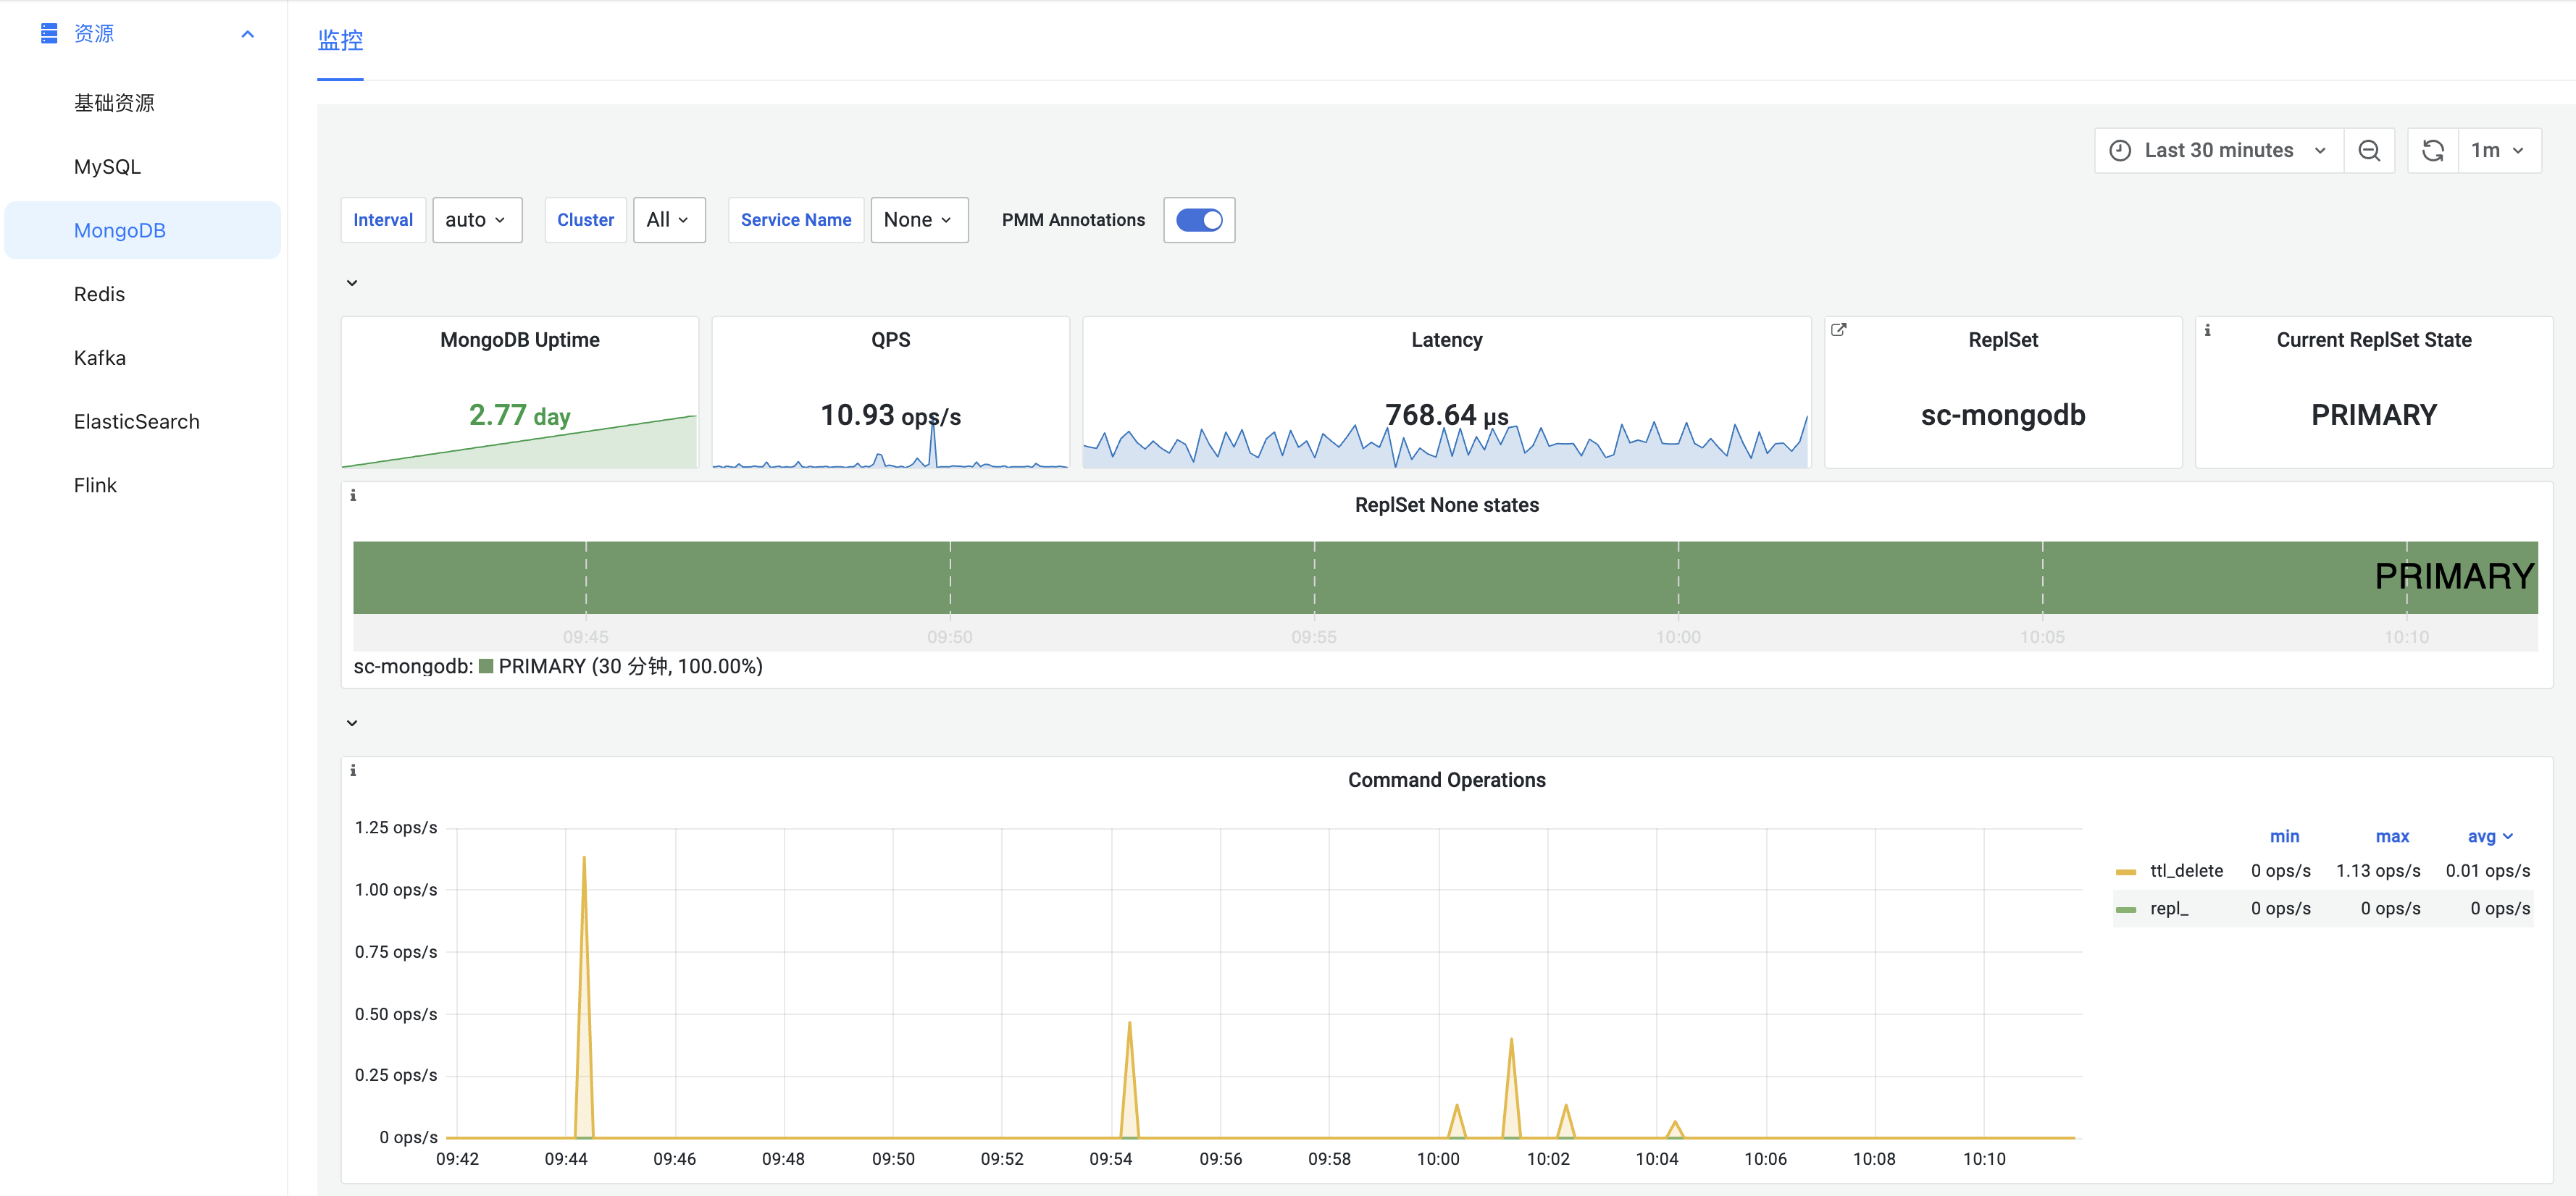Screen dimensions: 2576x1196
Task: Show info for Command Operations panel
Action: (x=352, y=770)
